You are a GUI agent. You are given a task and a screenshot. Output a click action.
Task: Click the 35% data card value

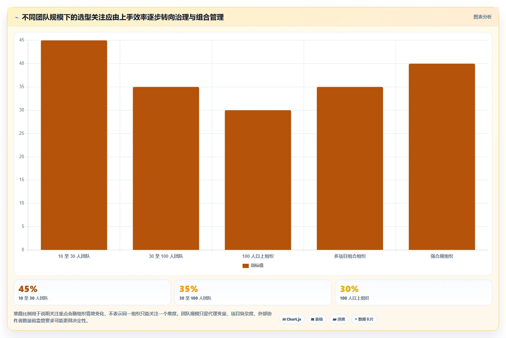click(188, 289)
